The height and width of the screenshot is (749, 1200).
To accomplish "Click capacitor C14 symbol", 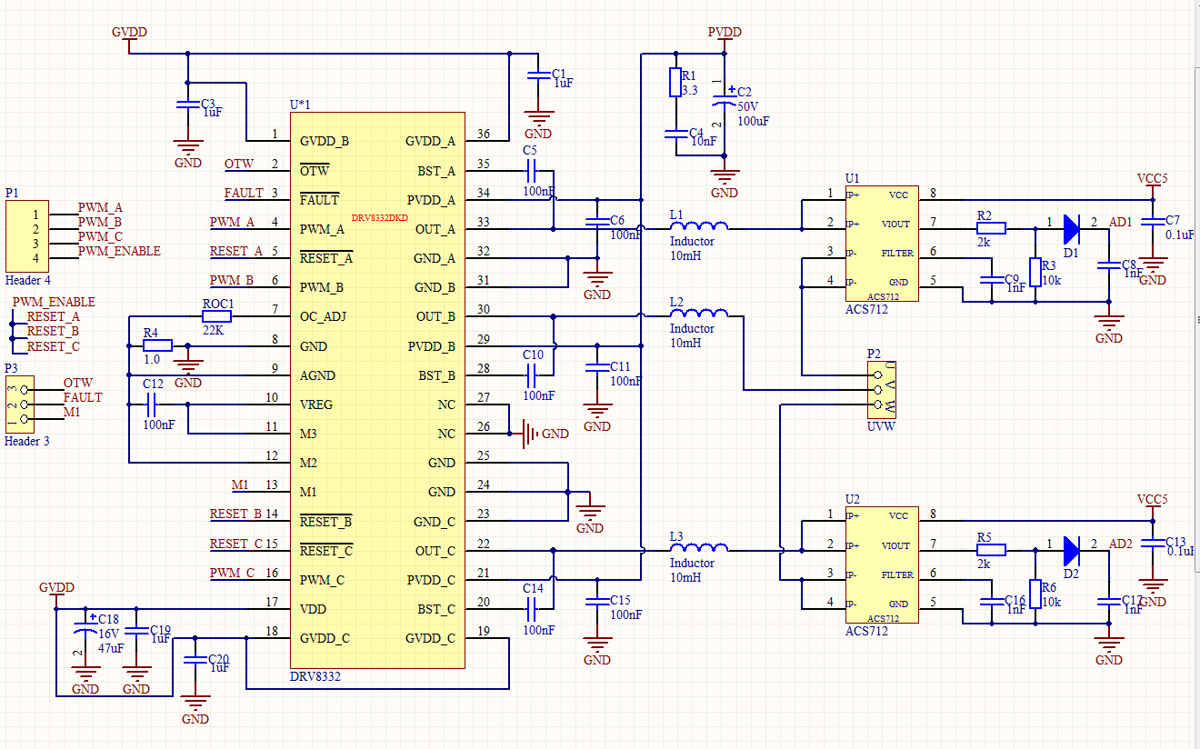I will [x=533, y=608].
